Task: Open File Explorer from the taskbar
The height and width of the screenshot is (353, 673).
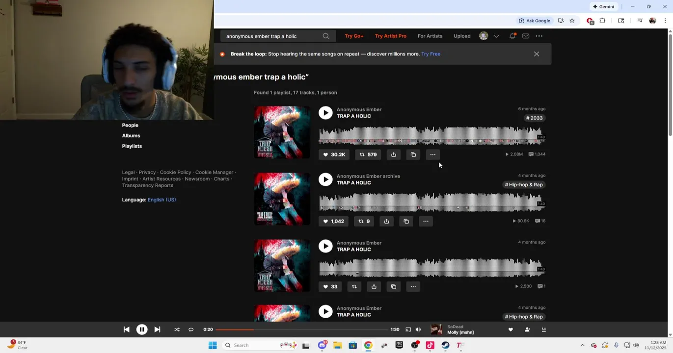Action: [337, 345]
